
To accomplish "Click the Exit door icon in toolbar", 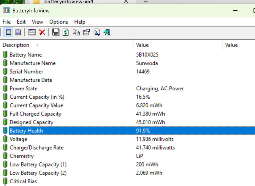I will [x=107, y=32].
